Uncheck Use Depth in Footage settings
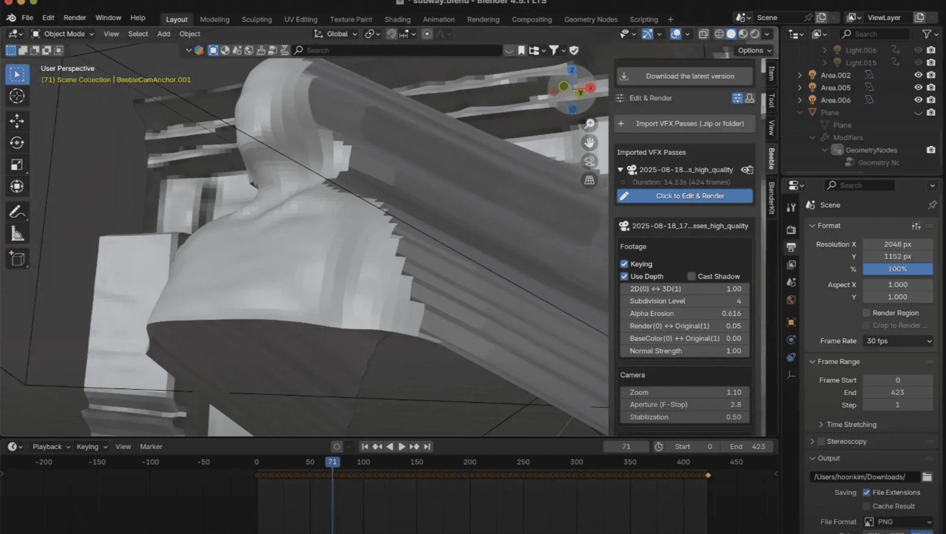The image size is (946, 534). [624, 276]
